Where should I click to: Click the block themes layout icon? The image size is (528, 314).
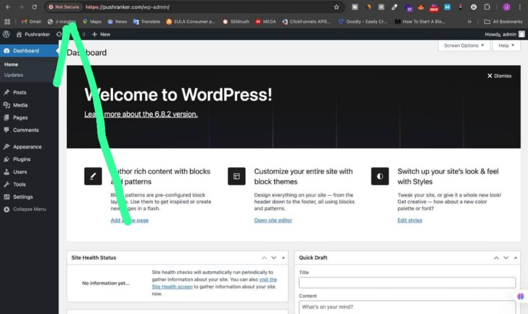pyautogui.click(x=236, y=176)
